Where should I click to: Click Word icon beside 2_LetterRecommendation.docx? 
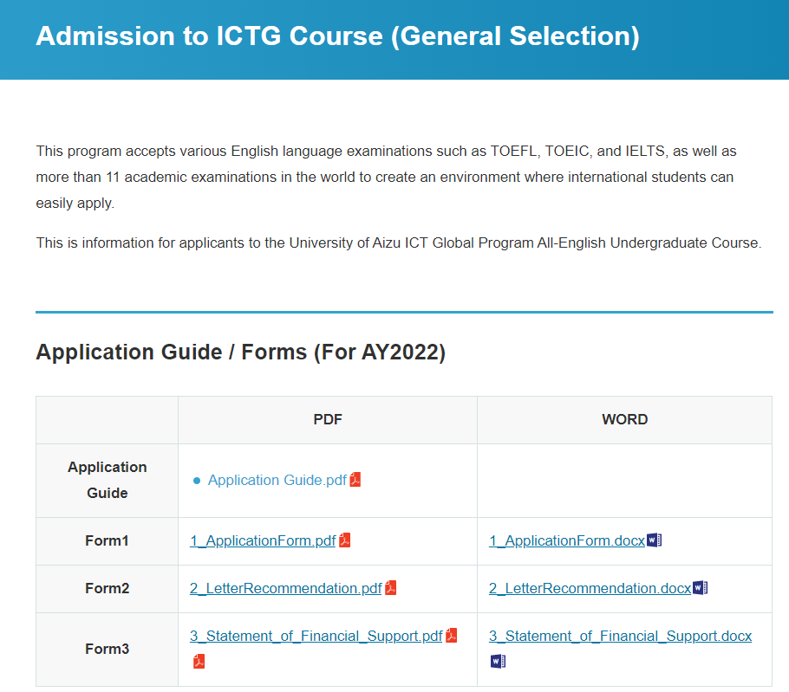pos(701,587)
